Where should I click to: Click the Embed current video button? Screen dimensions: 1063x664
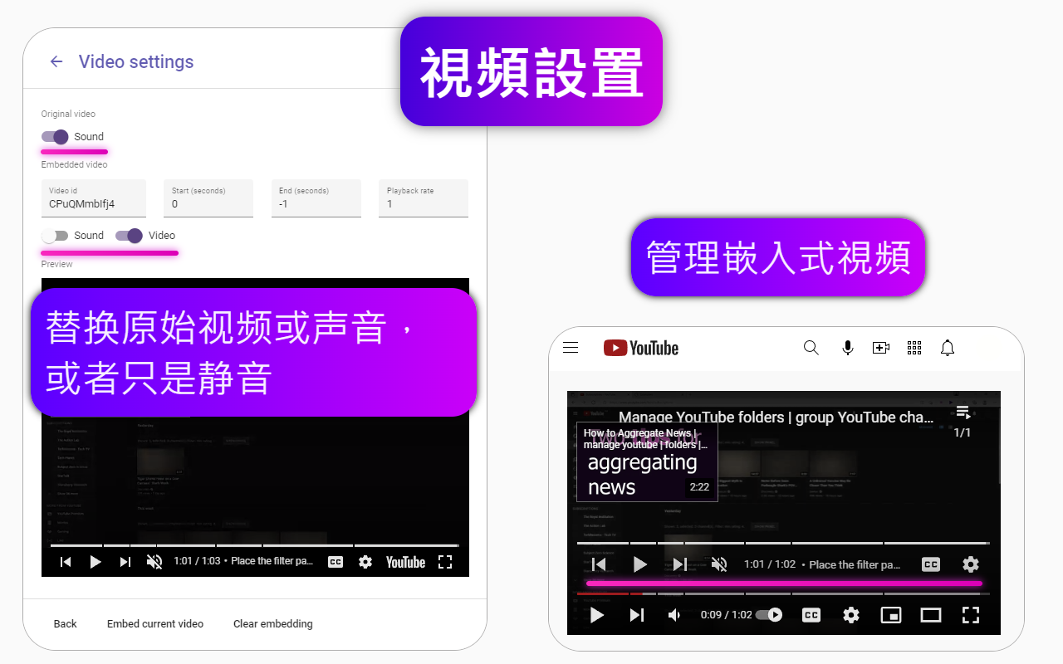155,623
